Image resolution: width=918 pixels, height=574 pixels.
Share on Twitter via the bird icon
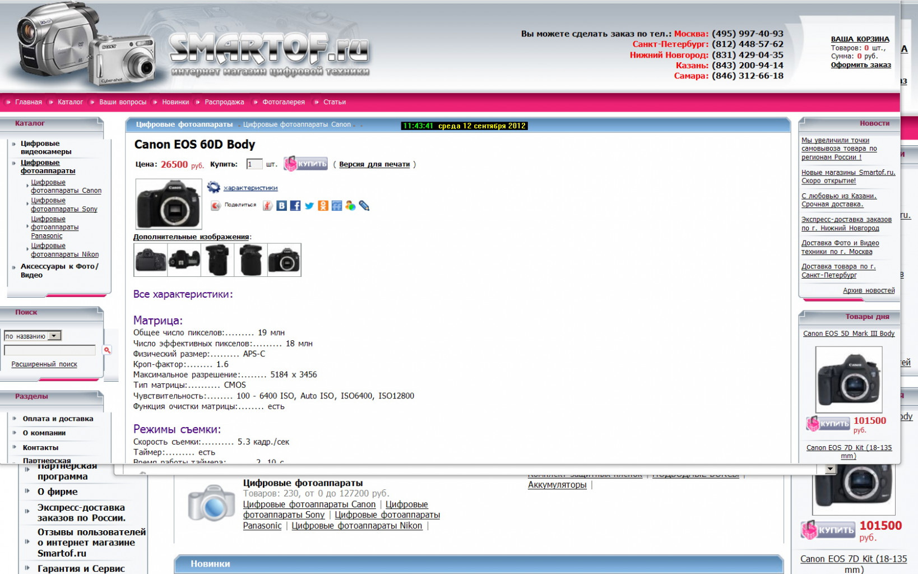coord(309,206)
